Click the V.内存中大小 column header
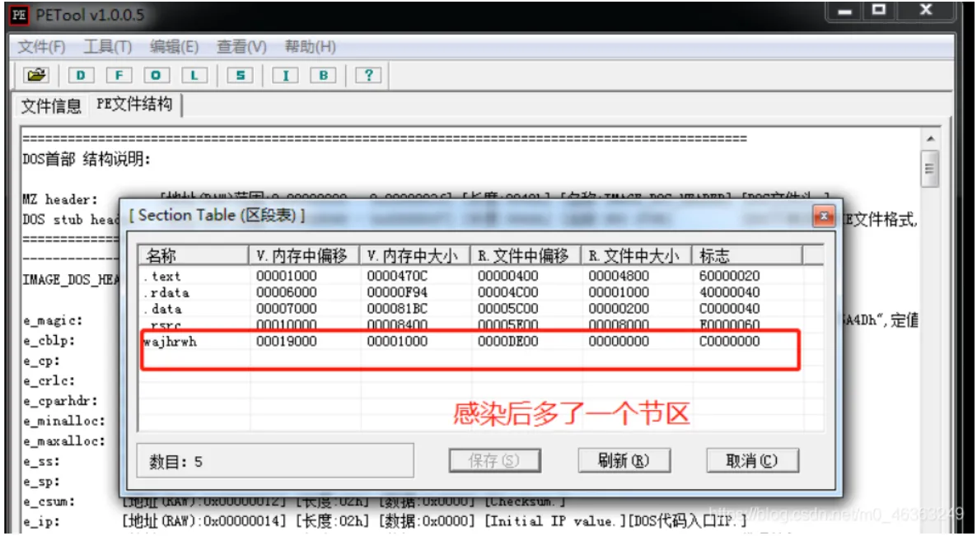 (416, 255)
